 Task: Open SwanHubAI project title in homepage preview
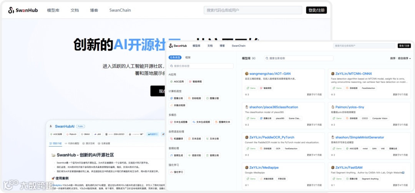pos(64,126)
